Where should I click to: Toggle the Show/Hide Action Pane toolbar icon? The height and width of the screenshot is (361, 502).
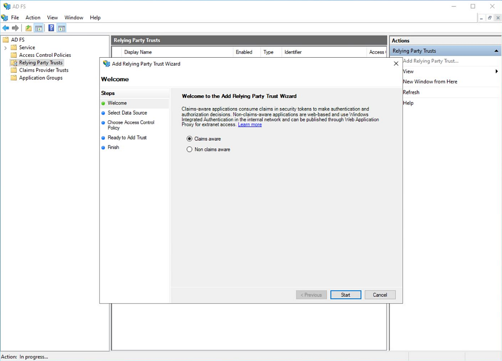62,28
